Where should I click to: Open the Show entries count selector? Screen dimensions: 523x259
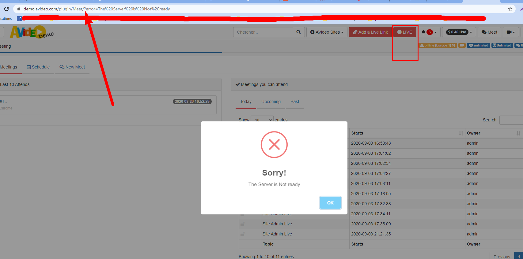click(x=262, y=120)
